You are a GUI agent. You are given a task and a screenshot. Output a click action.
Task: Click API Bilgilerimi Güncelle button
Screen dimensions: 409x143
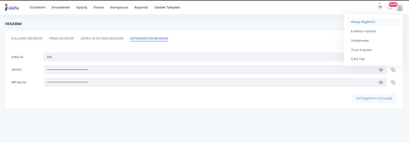(x=374, y=98)
